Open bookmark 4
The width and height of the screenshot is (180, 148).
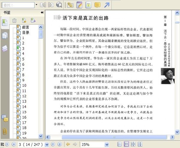pos(20,54)
